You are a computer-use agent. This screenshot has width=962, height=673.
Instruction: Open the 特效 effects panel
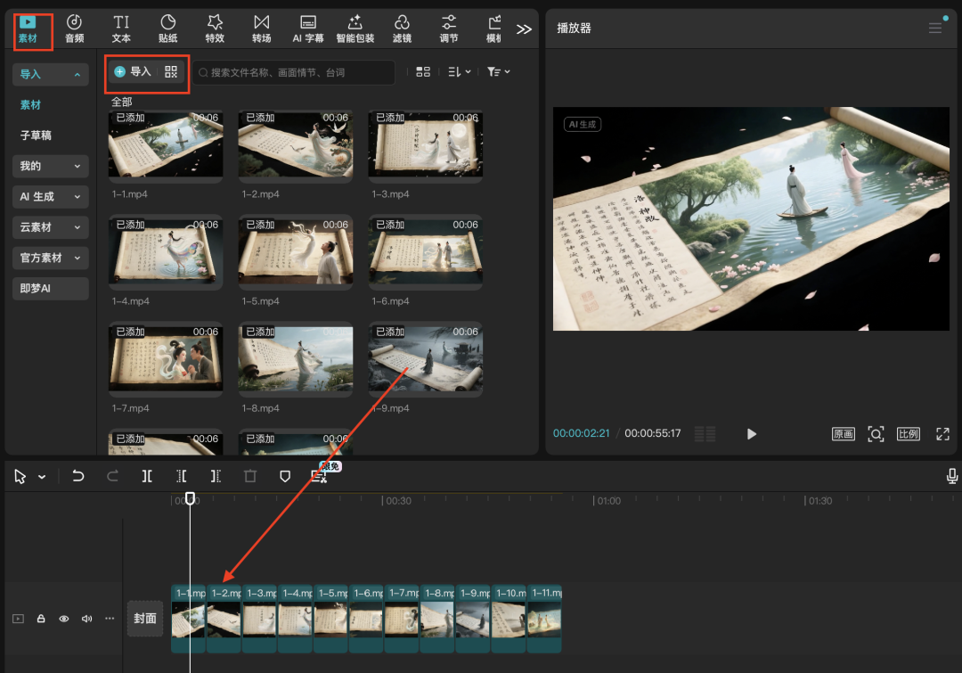point(215,29)
